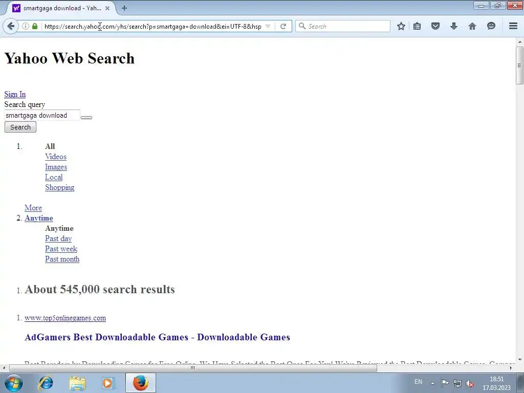Reload the page with the refresh icon

point(283,26)
